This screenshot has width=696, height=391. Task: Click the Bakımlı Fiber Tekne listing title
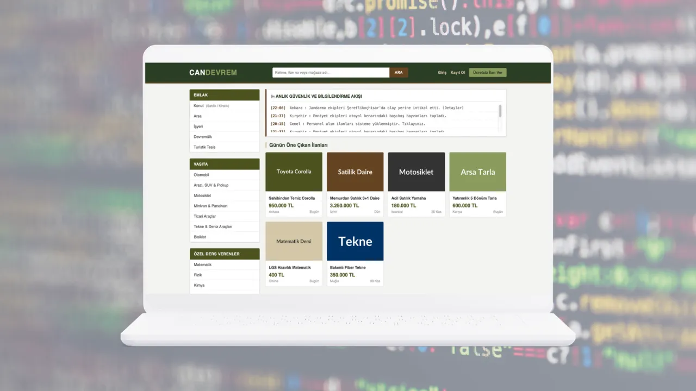coord(348,268)
